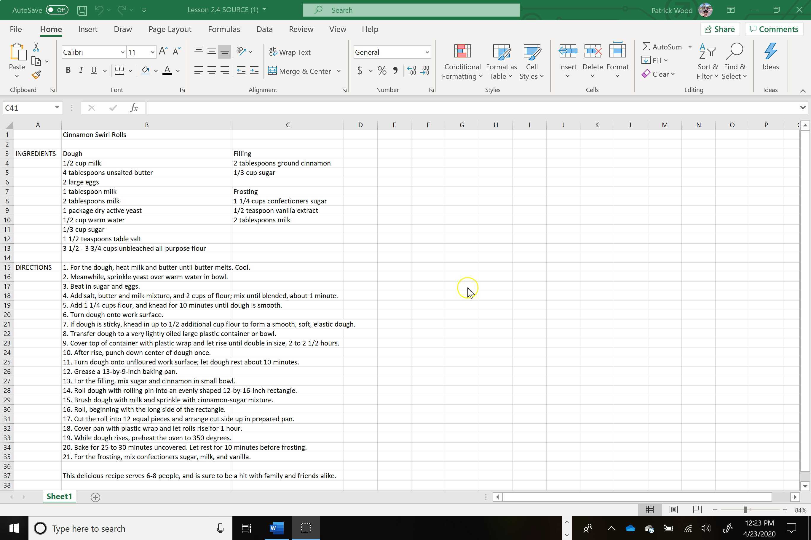Expand the Name Box dropdown arrow
This screenshot has width=811, height=540.
[x=57, y=108]
